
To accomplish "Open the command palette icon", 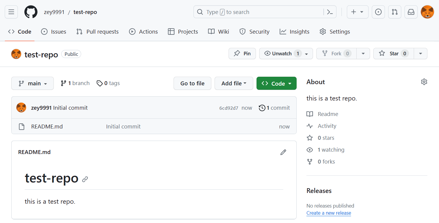I will (x=330, y=12).
